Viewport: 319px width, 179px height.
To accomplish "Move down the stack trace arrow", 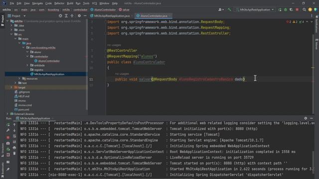I will coord(14,130).
